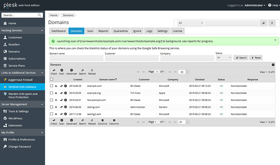Click the top toolbar Scan icon
The height and width of the screenshot is (165, 280).
coord(62,70)
